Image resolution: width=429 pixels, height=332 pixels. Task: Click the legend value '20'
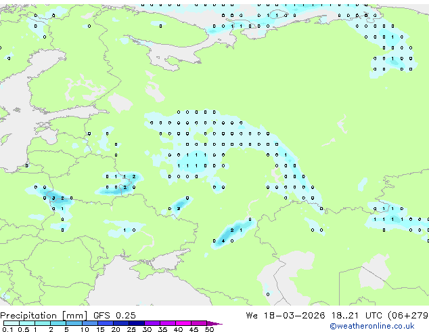[116, 329]
